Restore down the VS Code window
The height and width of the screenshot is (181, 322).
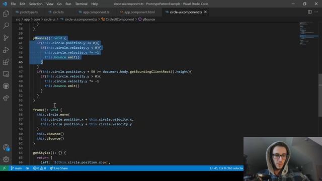304,4
